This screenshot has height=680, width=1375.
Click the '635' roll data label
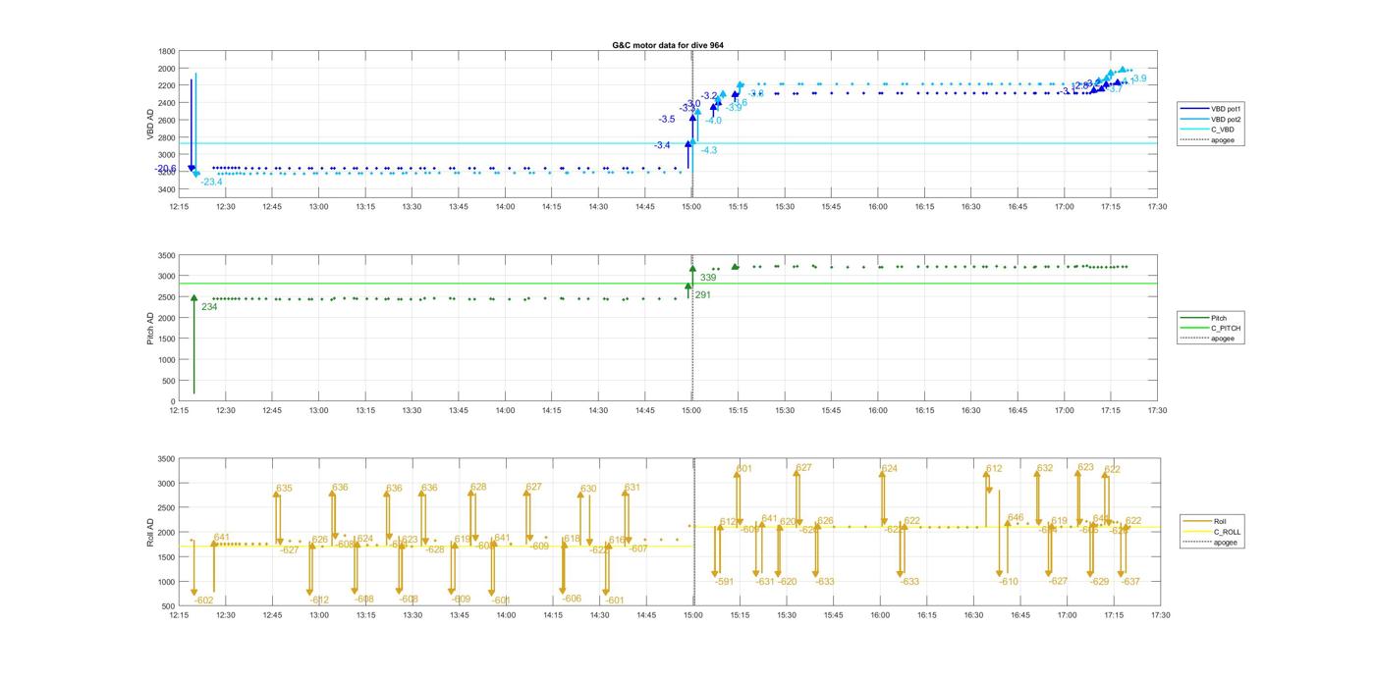[x=284, y=488]
